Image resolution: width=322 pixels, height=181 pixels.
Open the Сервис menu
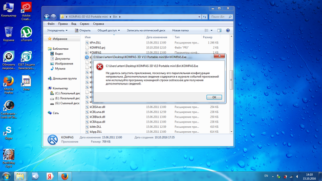click(x=85, y=24)
